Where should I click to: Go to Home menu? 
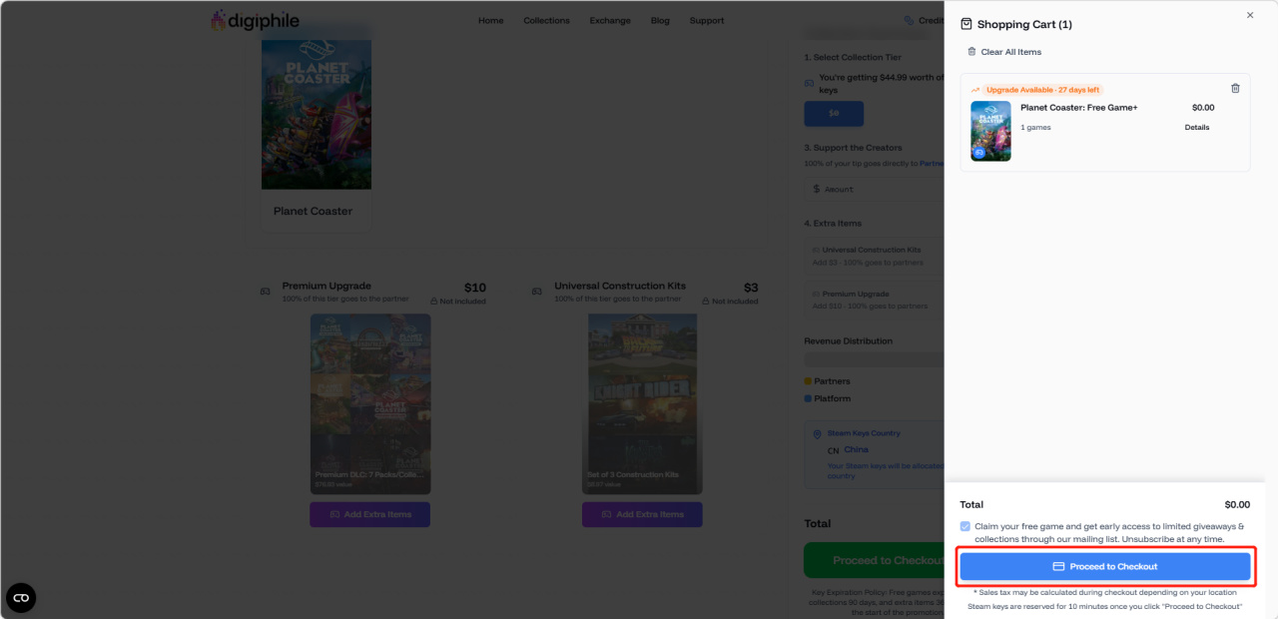point(490,21)
